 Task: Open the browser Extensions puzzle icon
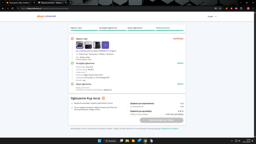[x=241, y=8]
